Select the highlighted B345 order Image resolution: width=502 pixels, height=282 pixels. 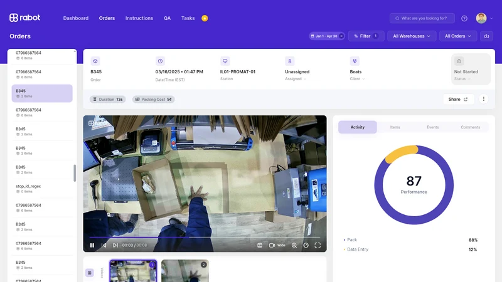tap(42, 93)
